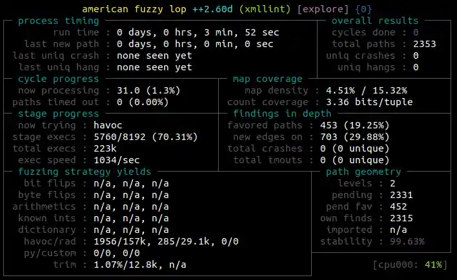The image size is (457, 280).
Task: Select now processing value '31.0 (1.3%)'
Action: pyautogui.click(x=148, y=90)
